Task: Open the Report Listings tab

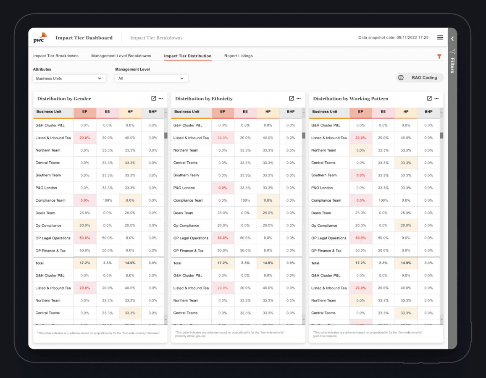Action: [238, 56]
